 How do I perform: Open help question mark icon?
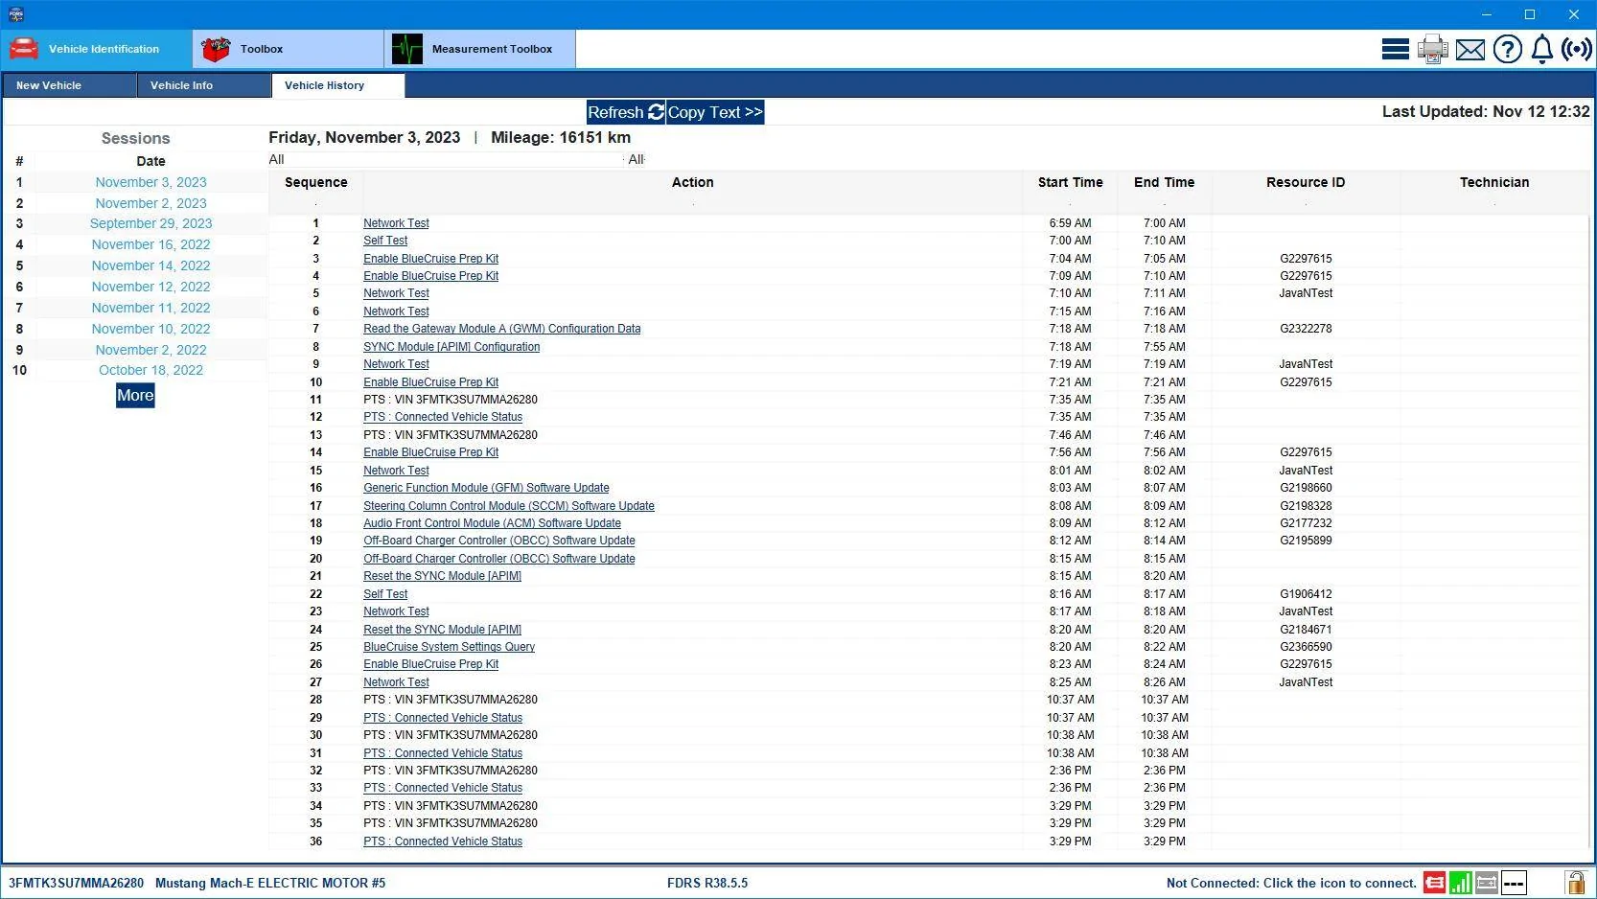tap(1507, 49)
